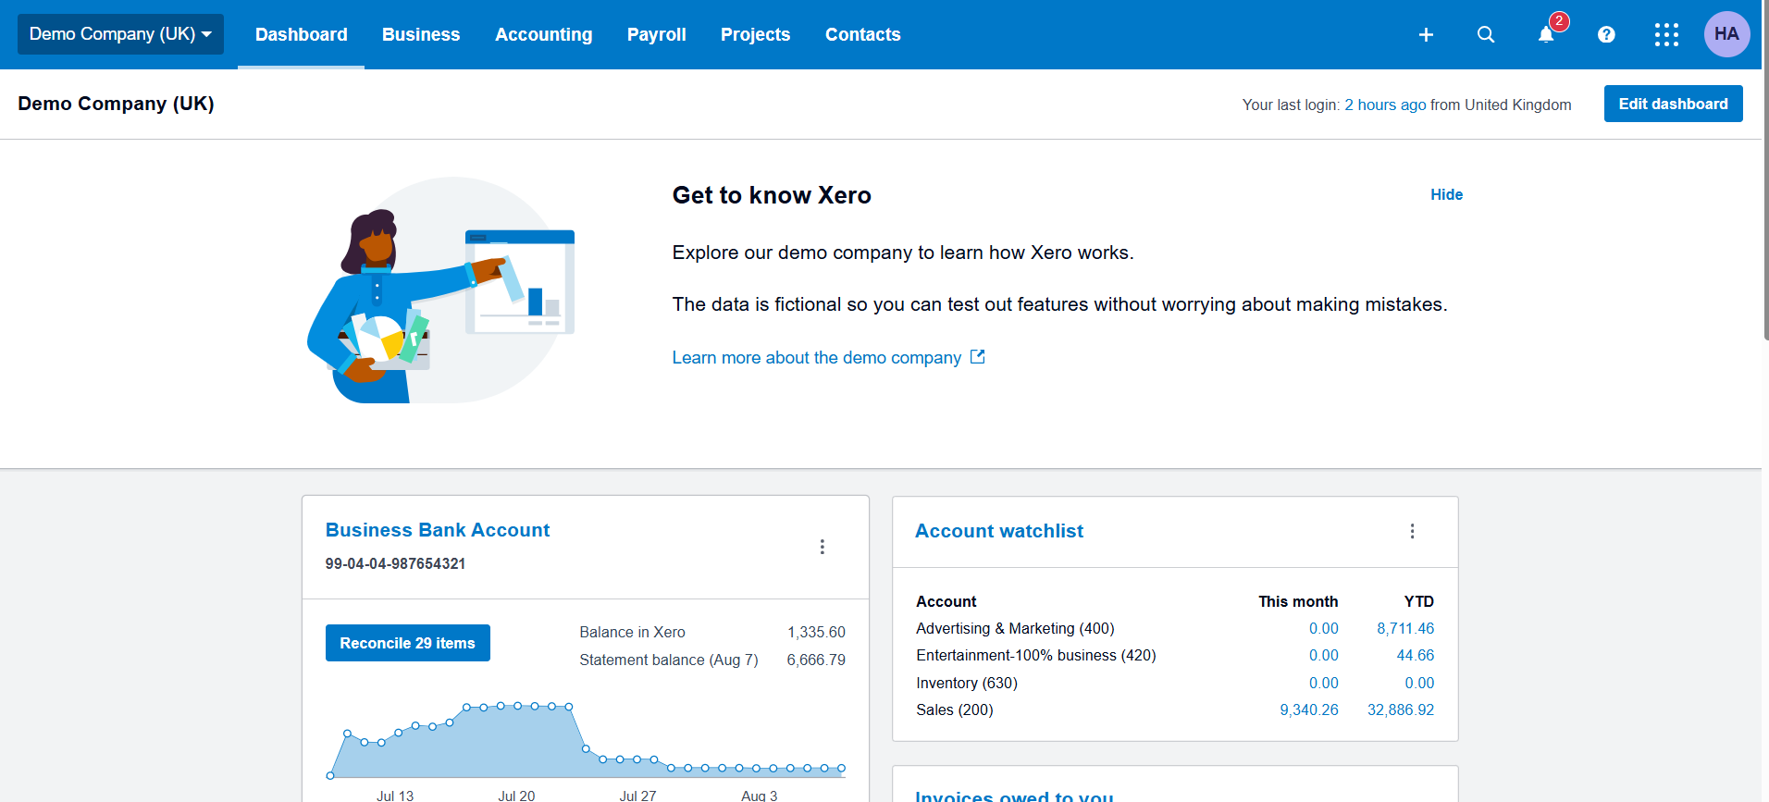Open Inventory YTD value 0.00
Viewport: 1769px width, 802px height.
click(1419, 683)
